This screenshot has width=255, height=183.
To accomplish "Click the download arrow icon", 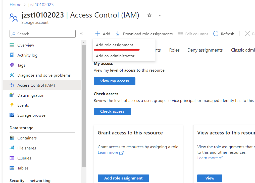I will pyautogui.click(x=118, y=34).
